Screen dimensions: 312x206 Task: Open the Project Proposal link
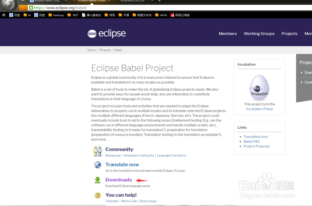coord(256,146)
